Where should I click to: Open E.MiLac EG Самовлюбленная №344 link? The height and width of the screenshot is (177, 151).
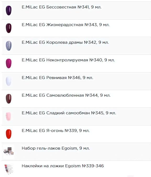(x=66, y=95)
